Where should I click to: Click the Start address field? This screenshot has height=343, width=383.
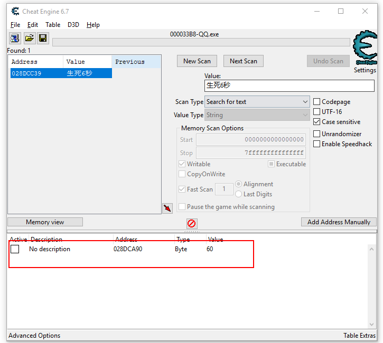coord(251,140)
